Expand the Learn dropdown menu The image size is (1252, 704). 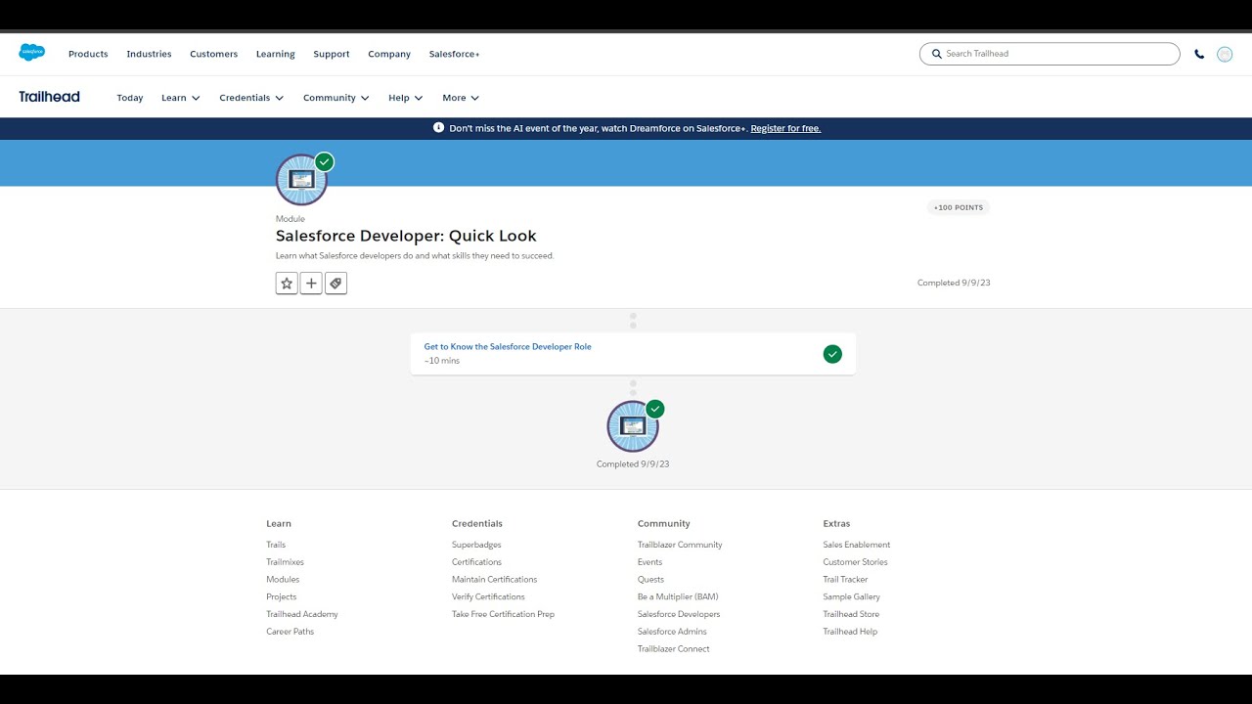click(181, 98)
